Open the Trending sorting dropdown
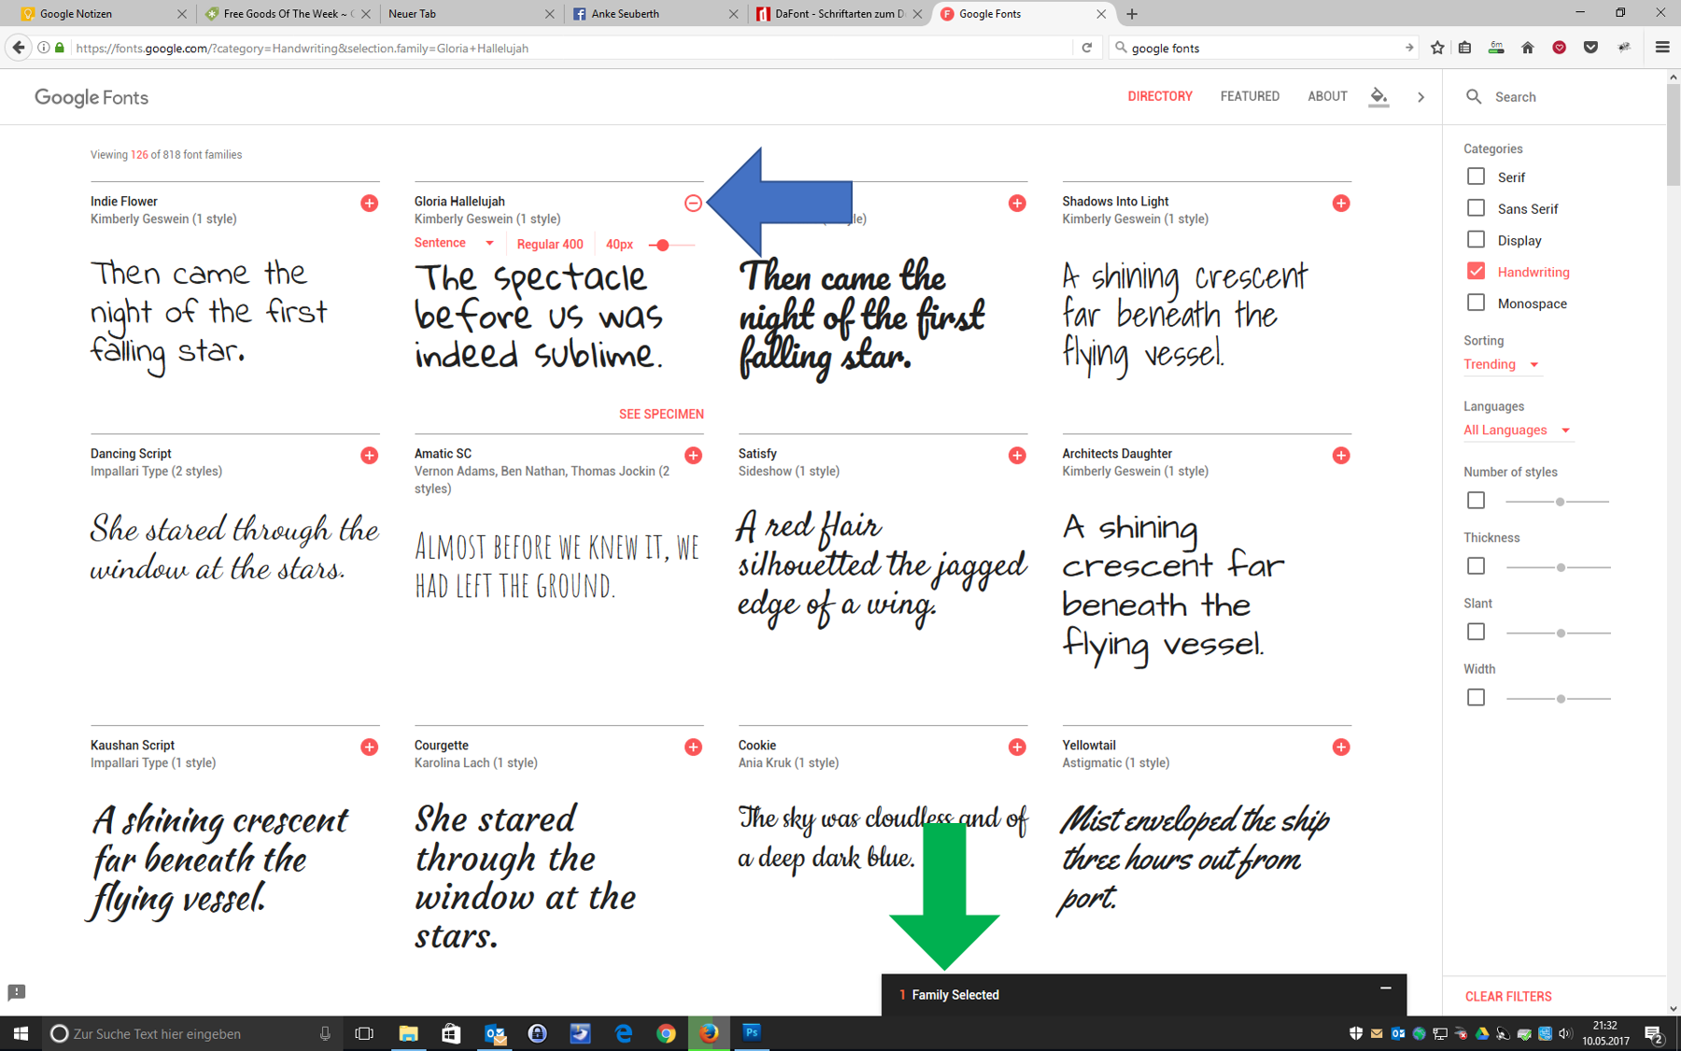The width and height of the screenshot is (1681, 1051). click(1501, 364)
